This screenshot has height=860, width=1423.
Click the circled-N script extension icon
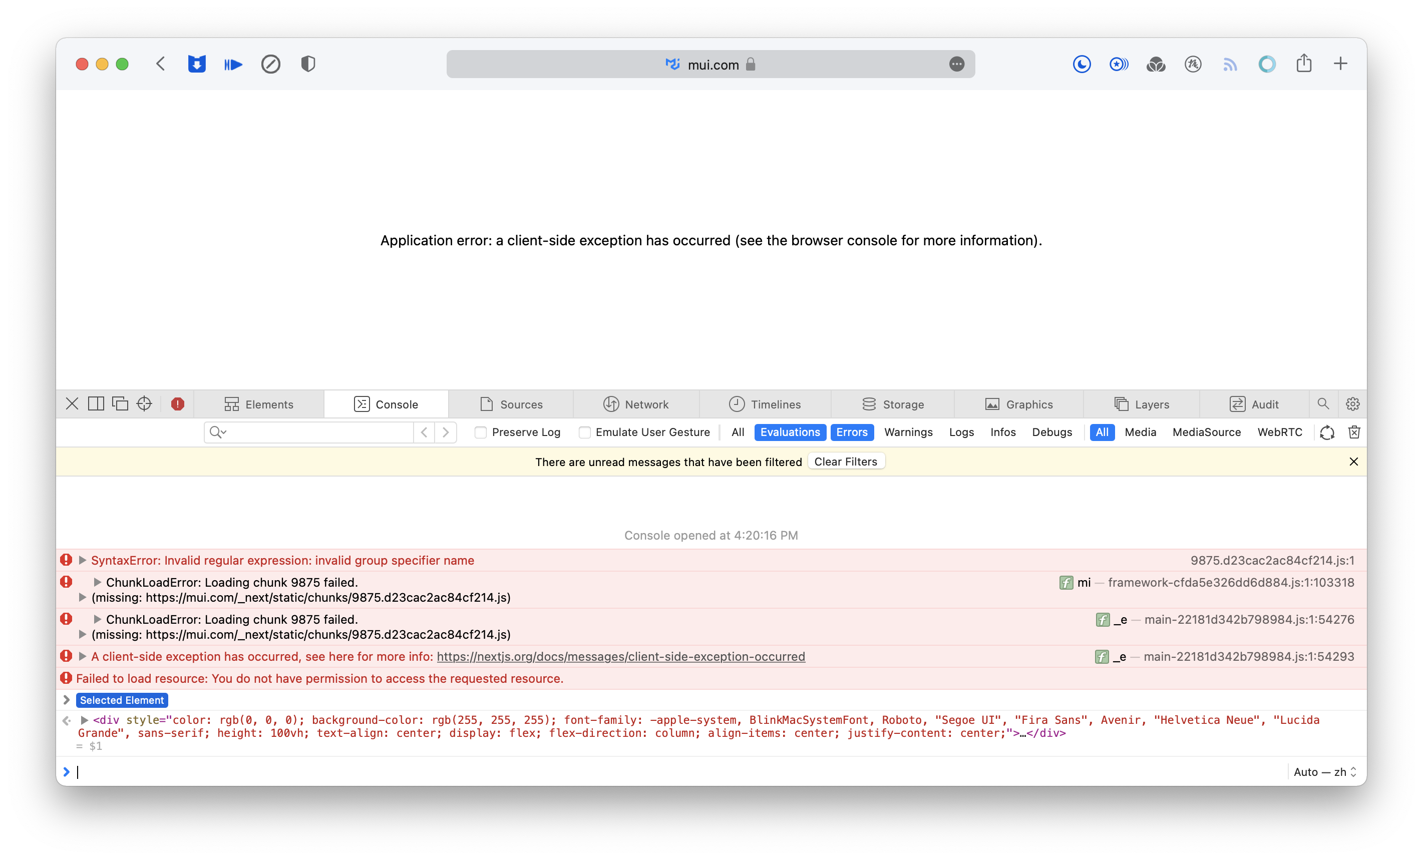pos(1193,64)
